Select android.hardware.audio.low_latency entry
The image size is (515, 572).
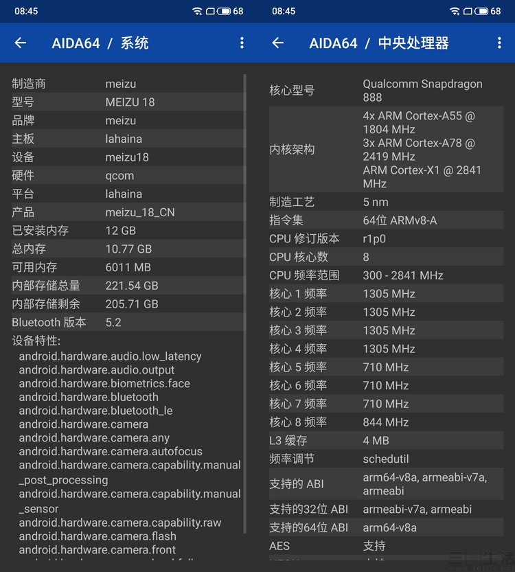pos(110,356)
